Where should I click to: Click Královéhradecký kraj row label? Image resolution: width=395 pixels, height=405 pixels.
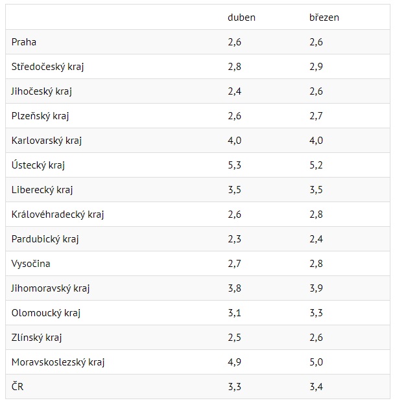58,214
